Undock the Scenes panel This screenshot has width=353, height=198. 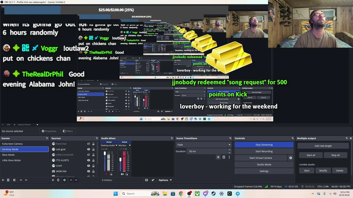(x=47, y=138)
